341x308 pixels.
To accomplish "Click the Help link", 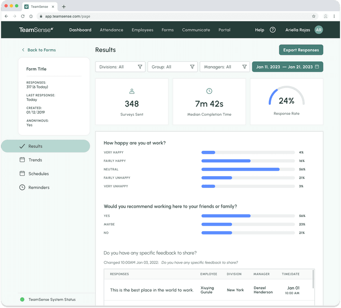I will 260,30.
